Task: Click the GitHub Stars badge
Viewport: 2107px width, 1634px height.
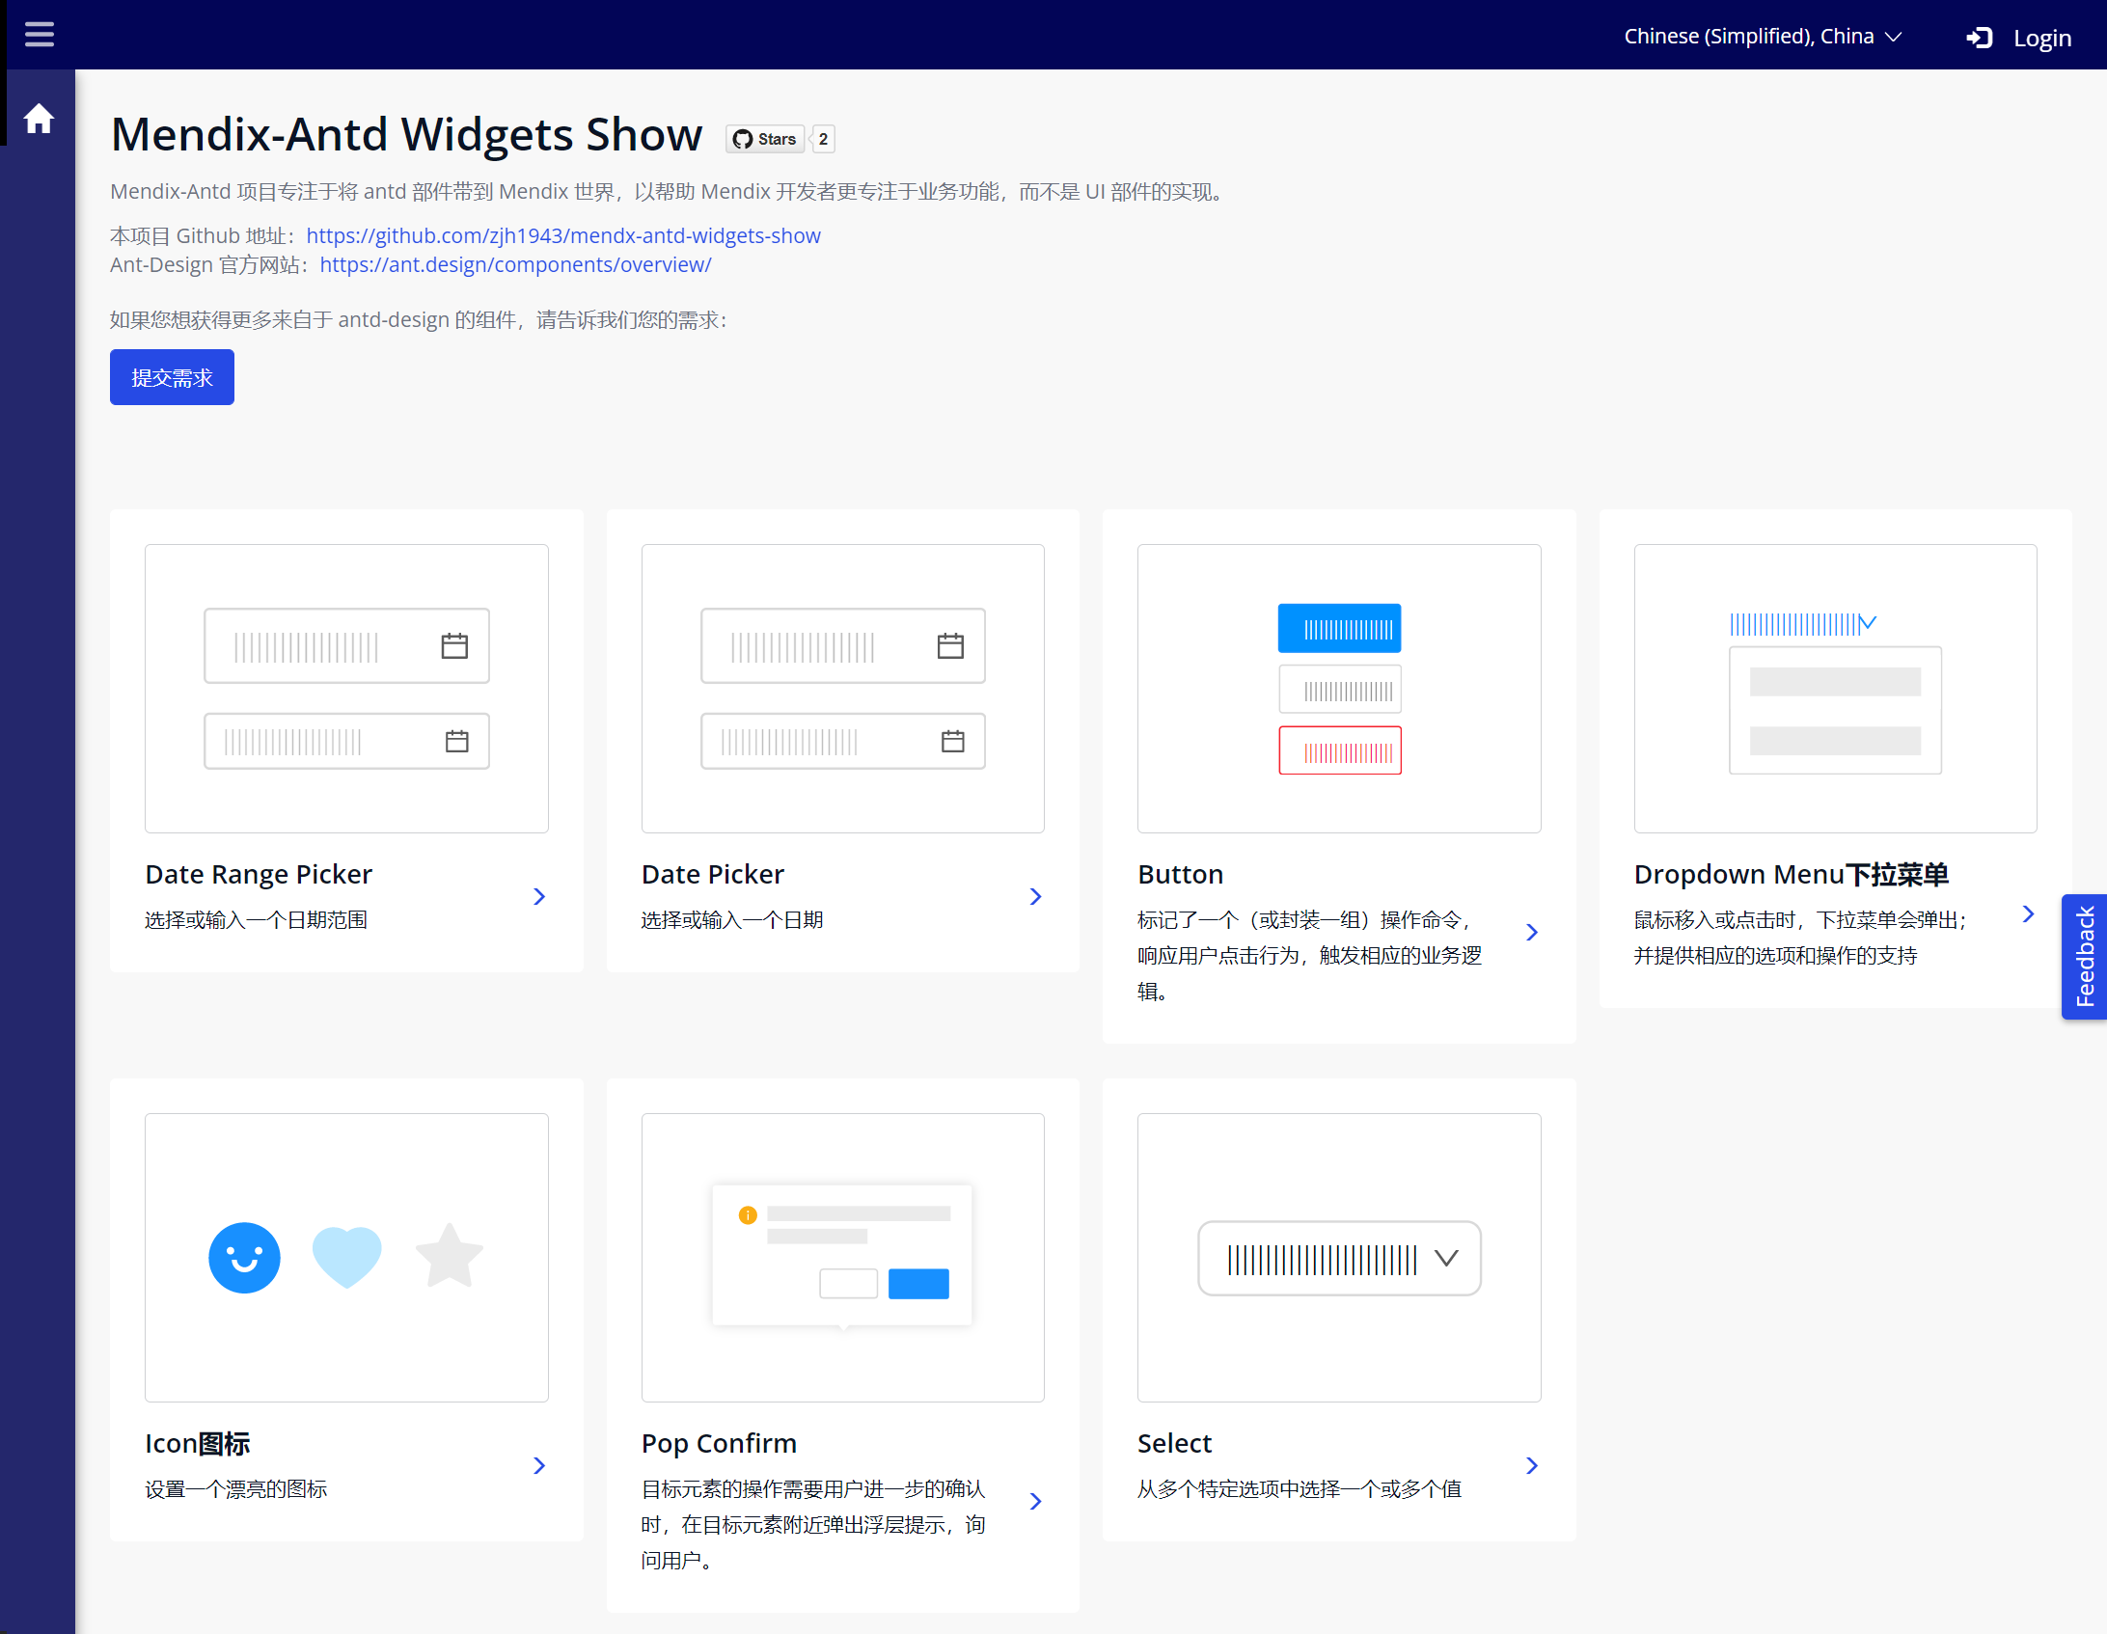Action: (765, 138)
